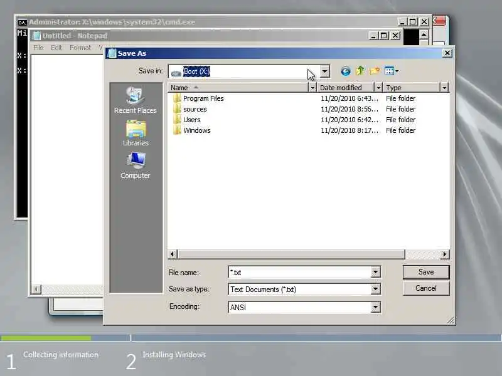Click the file list scroll left arrow
Viewport: 502px width, 376px height.
click(x=172, y=254)
